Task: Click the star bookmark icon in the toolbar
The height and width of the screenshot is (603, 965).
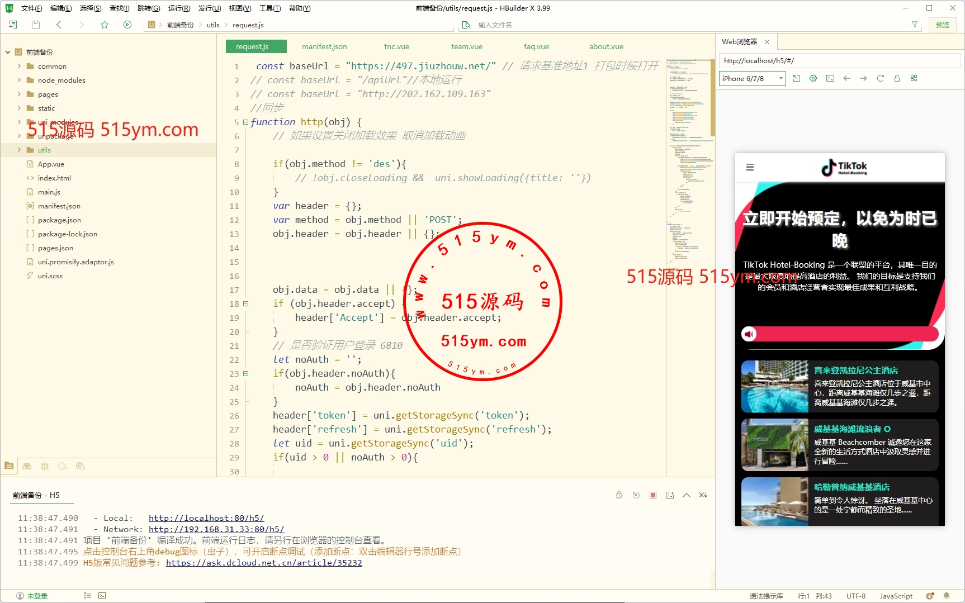Action: (x=105, y=25)
